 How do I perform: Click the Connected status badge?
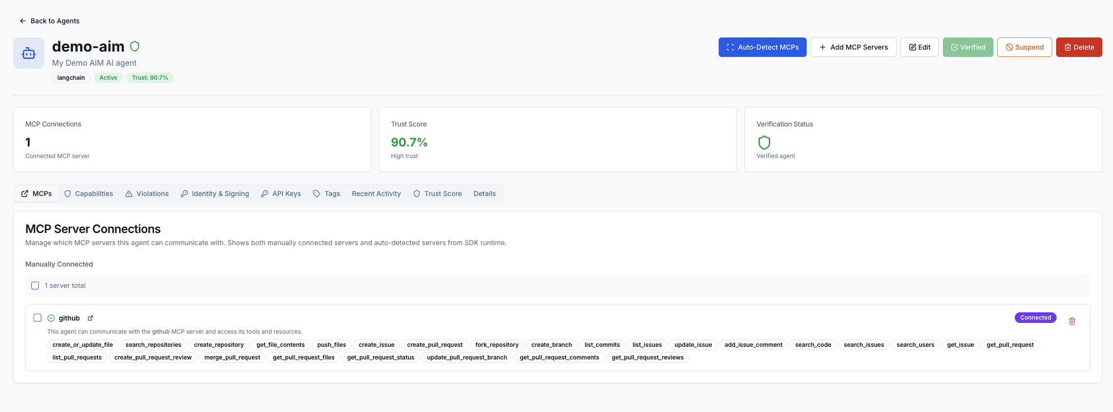pos(1035,318)
